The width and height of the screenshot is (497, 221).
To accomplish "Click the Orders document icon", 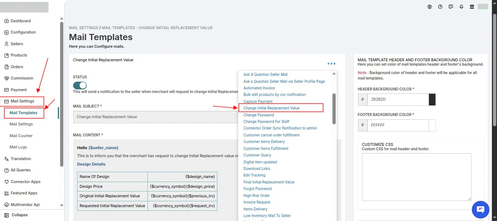I will pos(7,67).
